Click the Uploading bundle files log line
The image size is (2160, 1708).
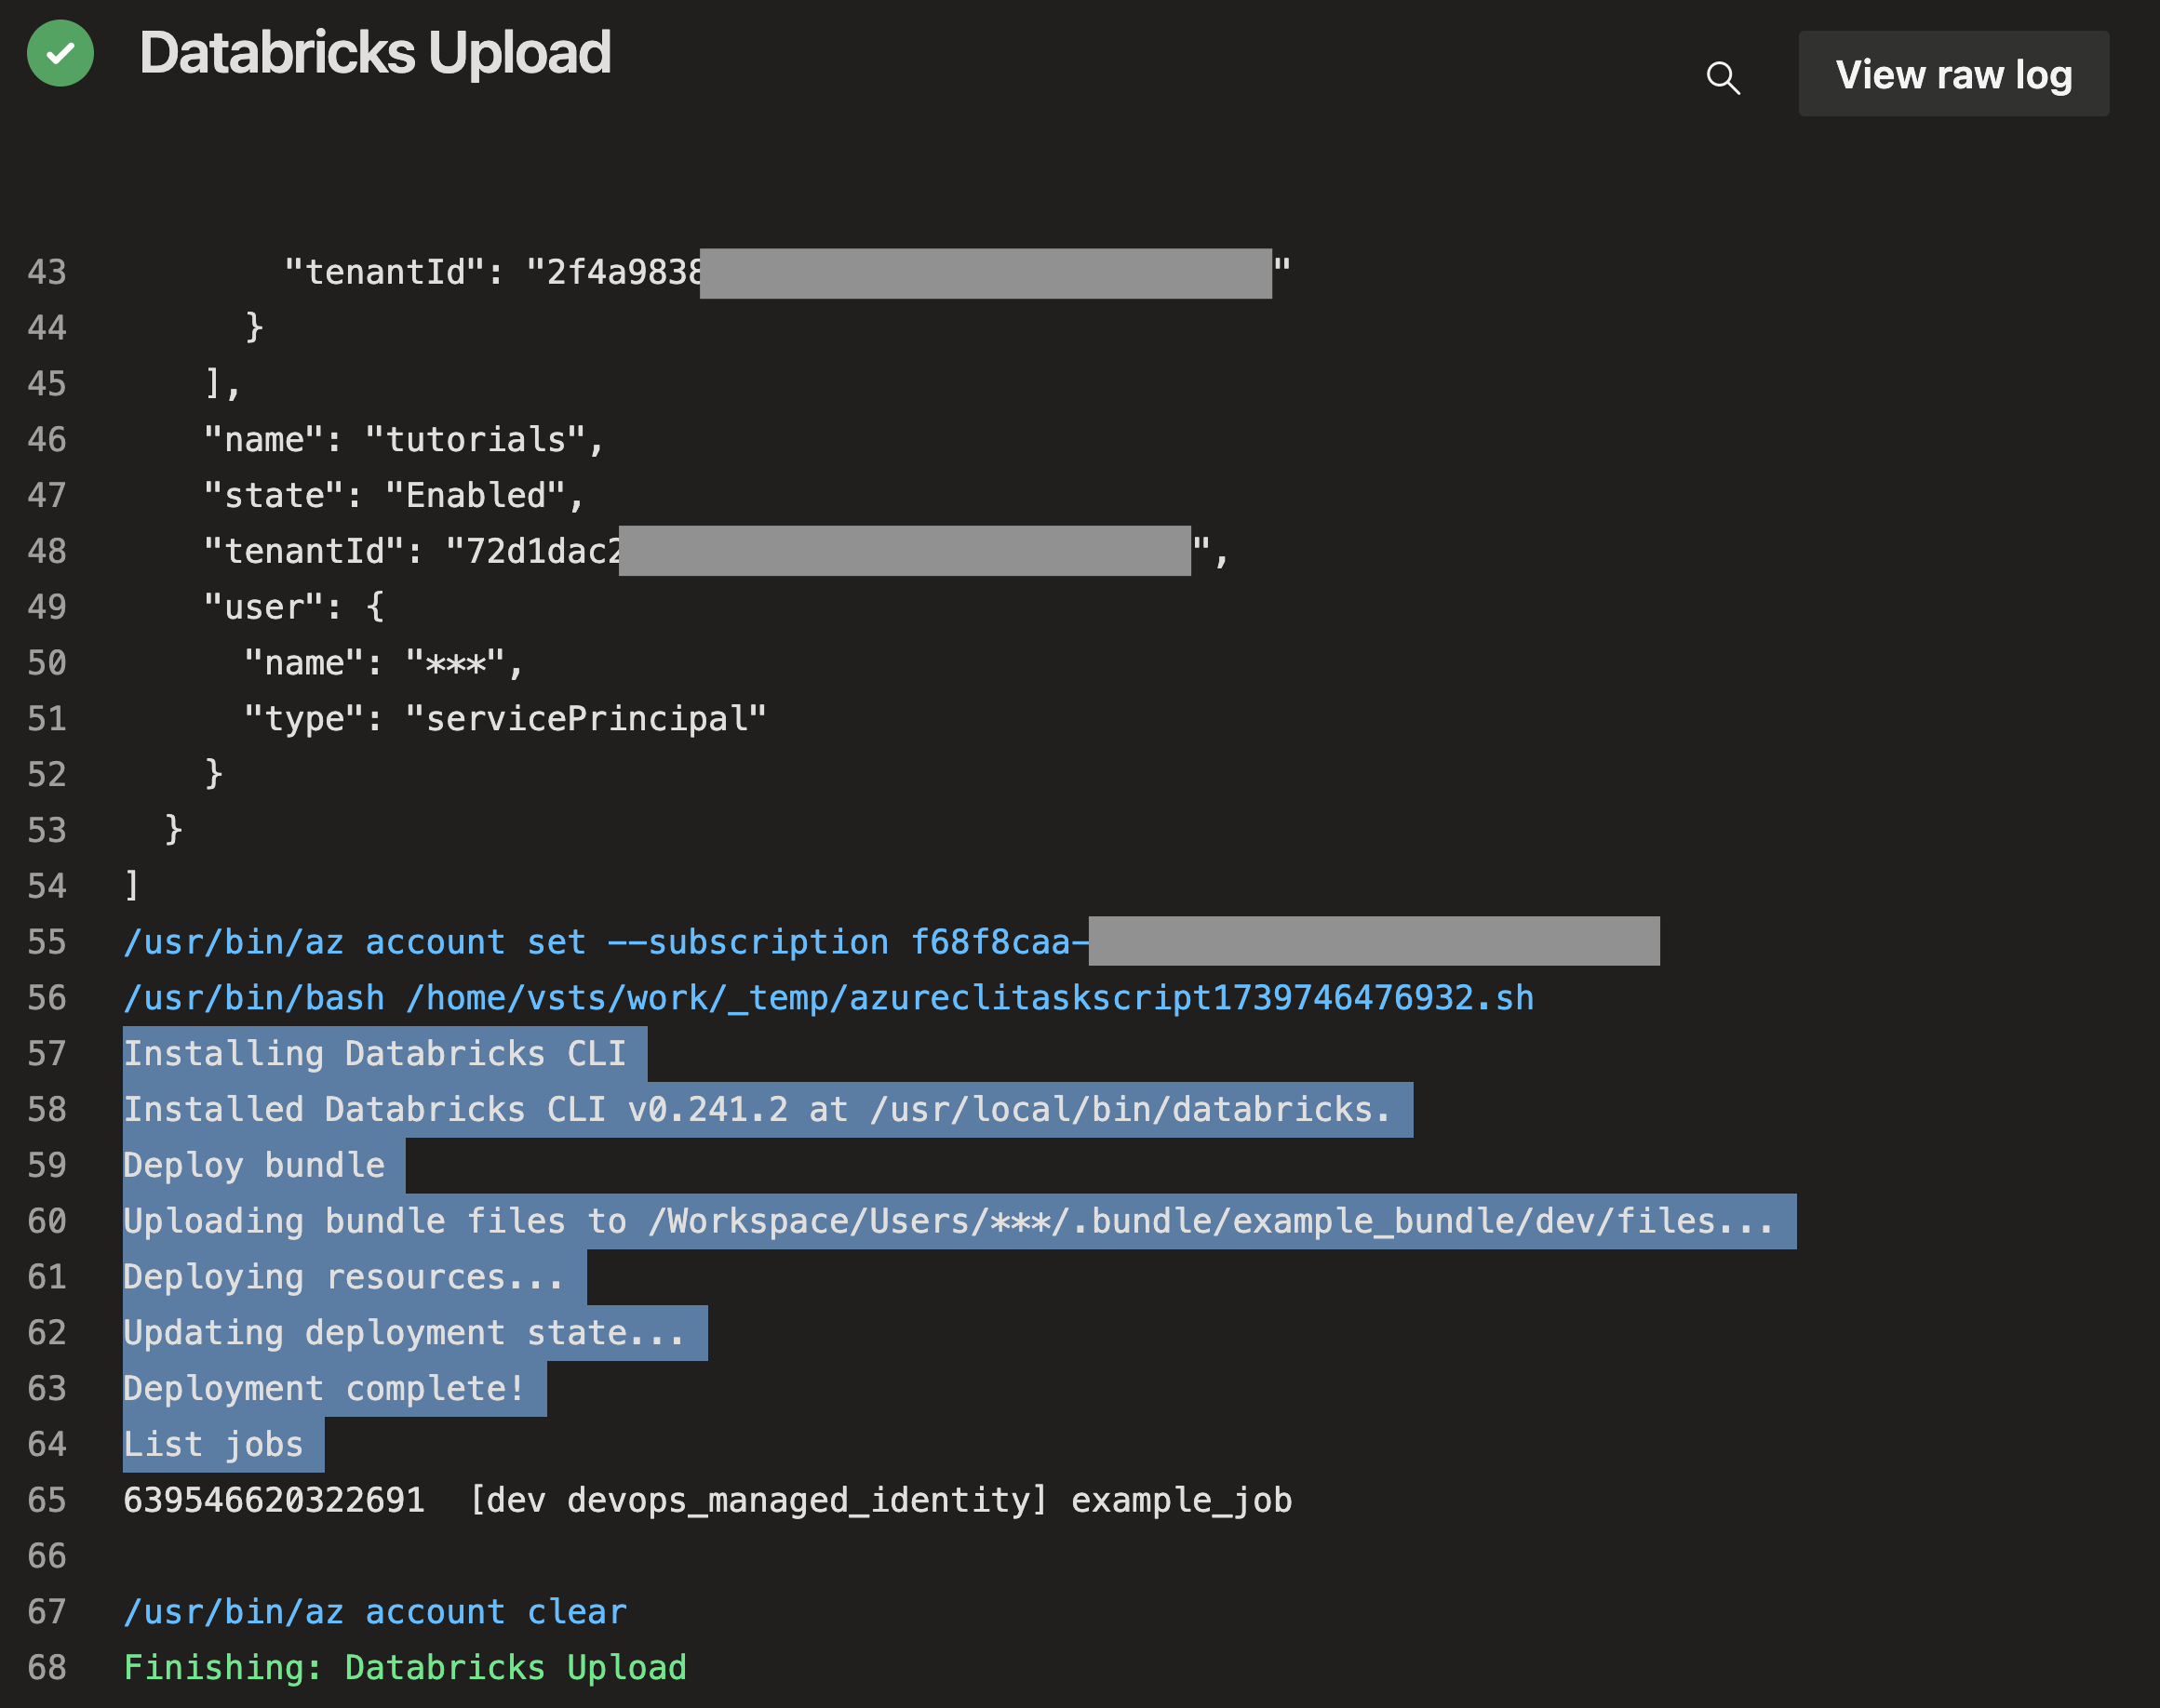pos(946,1222)
